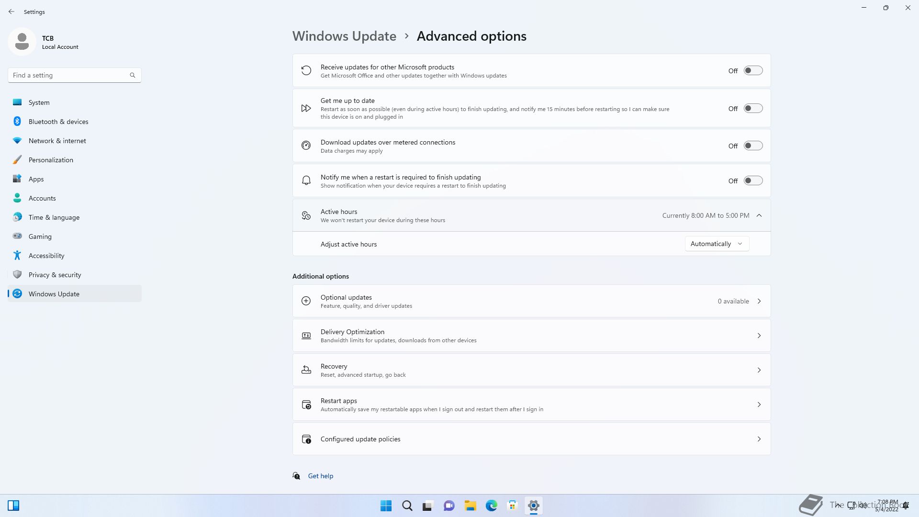Viewport: 919px width, 517px height.
Task: Open Delivery Optimization card
Action: pos(531,336)
